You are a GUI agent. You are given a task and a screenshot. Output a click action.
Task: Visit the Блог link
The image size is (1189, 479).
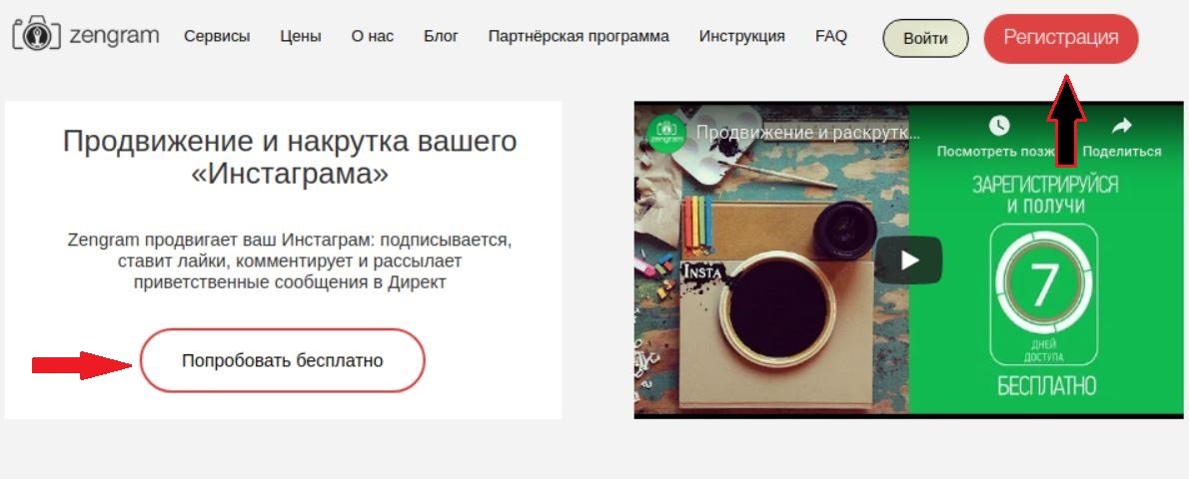pyautogui.click(x=441, y=36)
